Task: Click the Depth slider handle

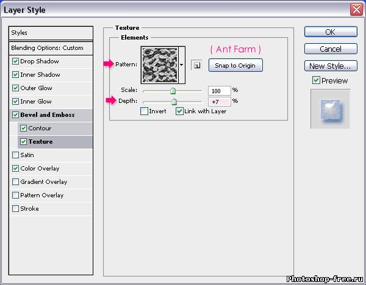Action: coord(174,102)
